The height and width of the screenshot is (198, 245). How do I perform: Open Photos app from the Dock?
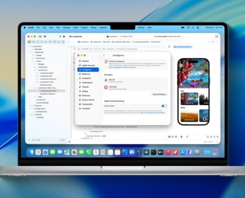[x=74, y=152]
